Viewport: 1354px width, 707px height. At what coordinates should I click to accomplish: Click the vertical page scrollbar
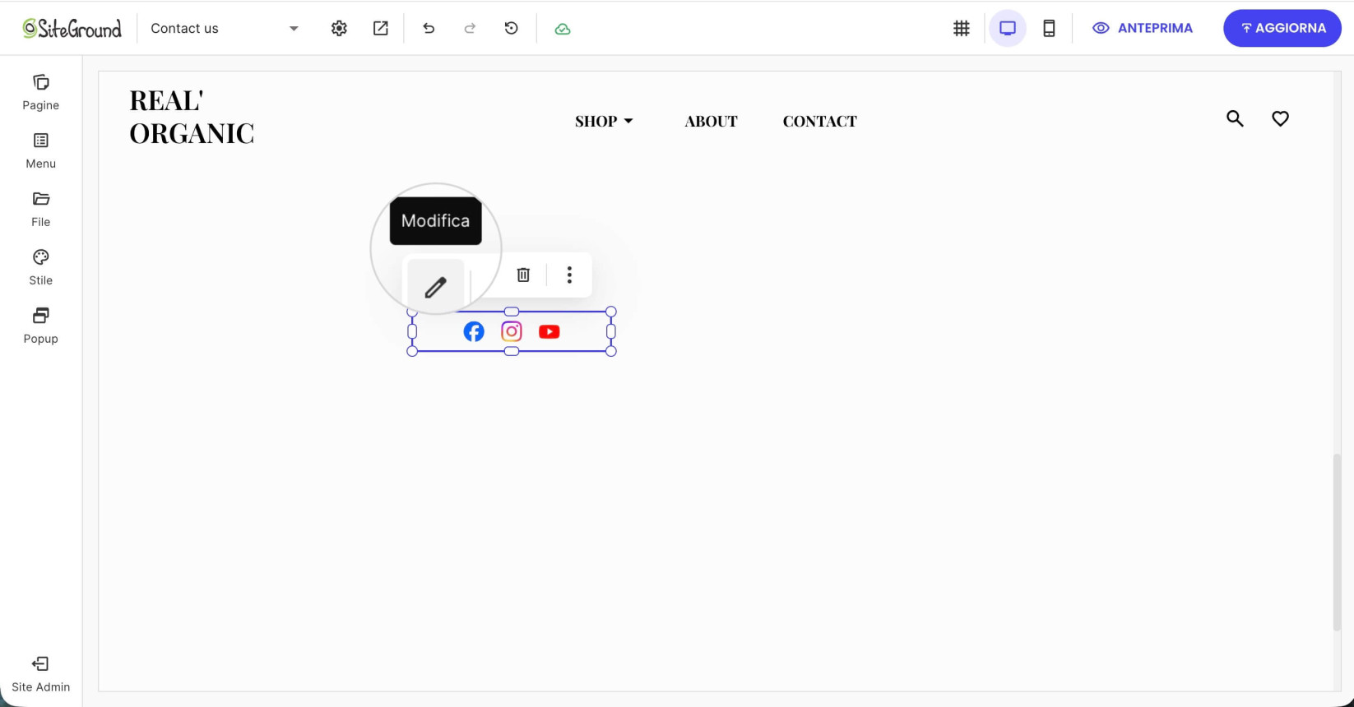[x=1337, y=543]
